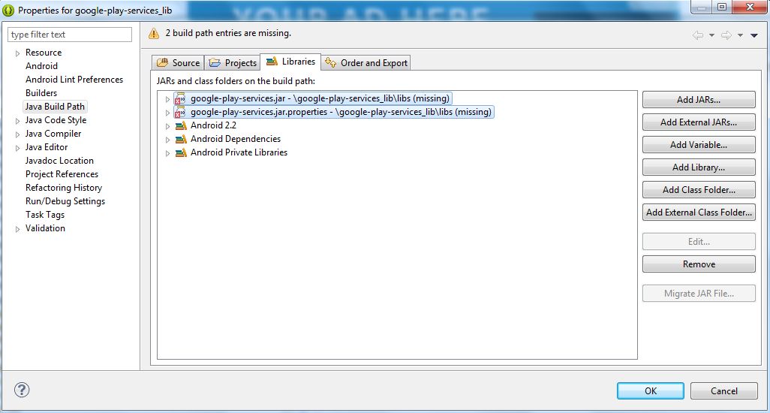
Task: Select the Resource tree item
Action: point(44,53)
